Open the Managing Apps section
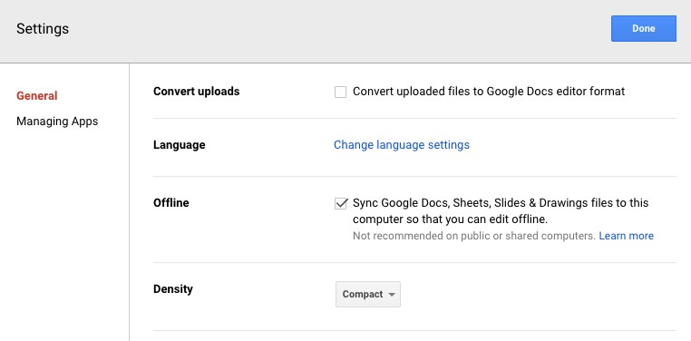This screenshot has width=691, height=341. 57,122
